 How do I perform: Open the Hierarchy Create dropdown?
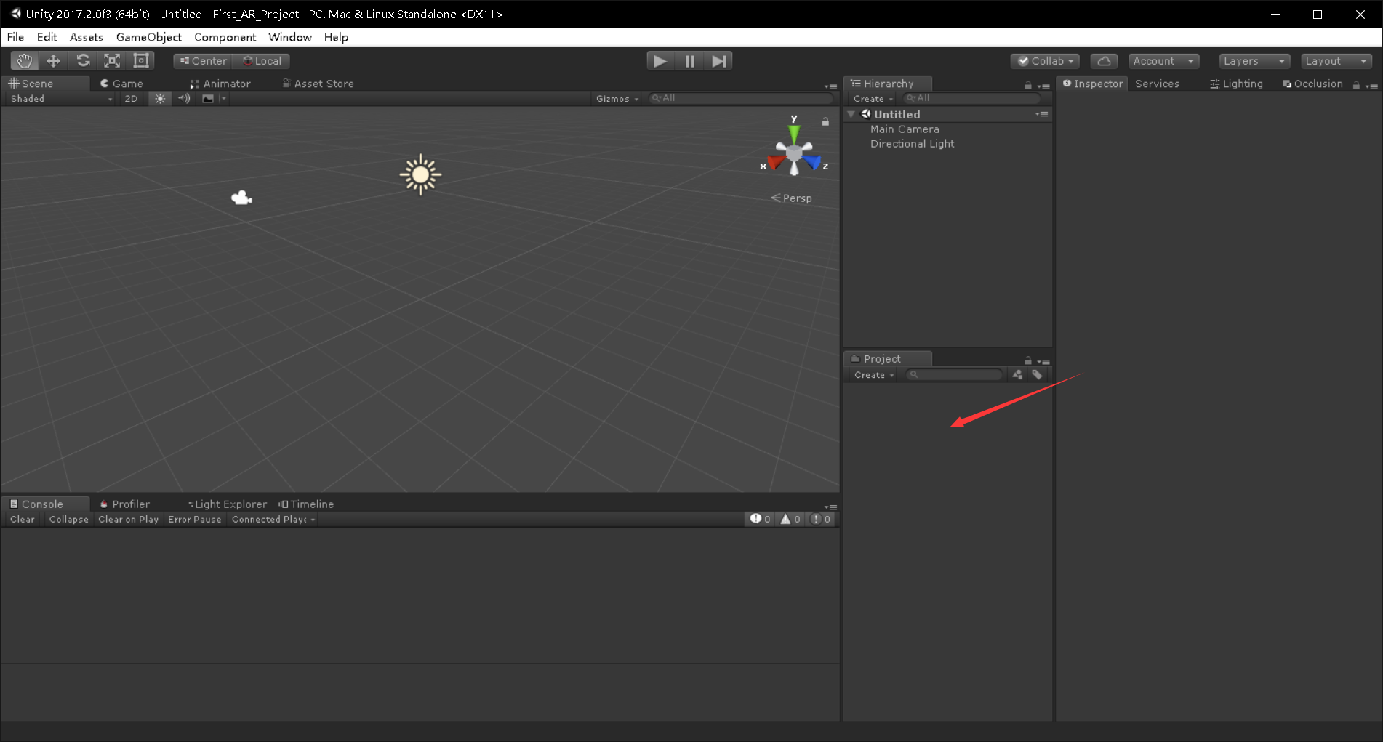point(873,99)
